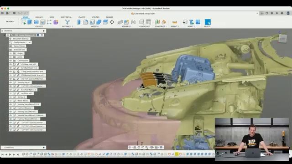The width and height of the screenshot is (292, 164).
Task: Click the Insert Canvas image icon
Action: pyautogui.click(x=198, y=22)
